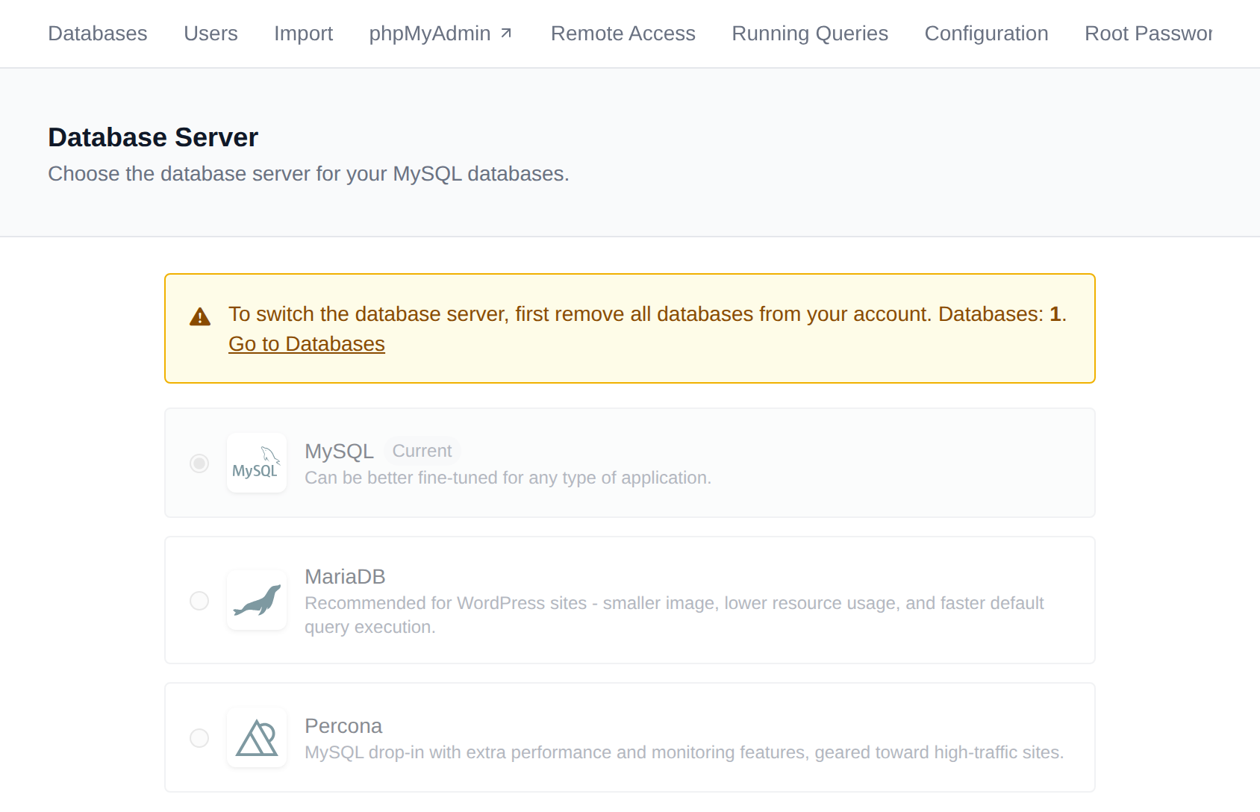Switch to Configuration tab
Viewport: 1260px width, 812px height.
point(986,34)
